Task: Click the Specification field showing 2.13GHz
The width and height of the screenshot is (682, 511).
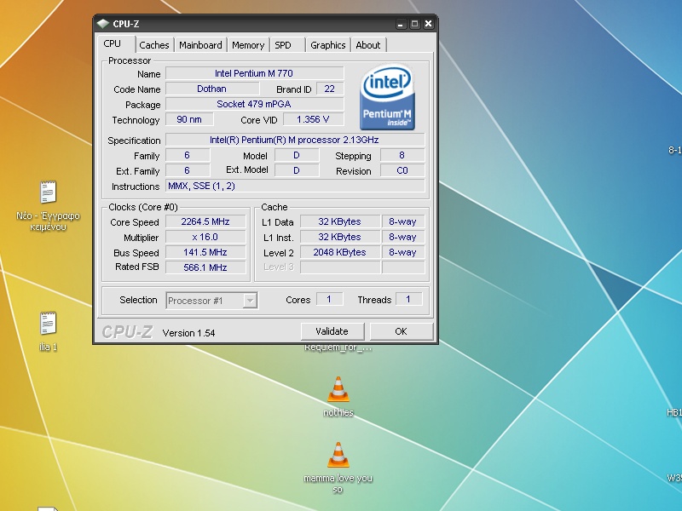Action: click(x=295, y=140)
